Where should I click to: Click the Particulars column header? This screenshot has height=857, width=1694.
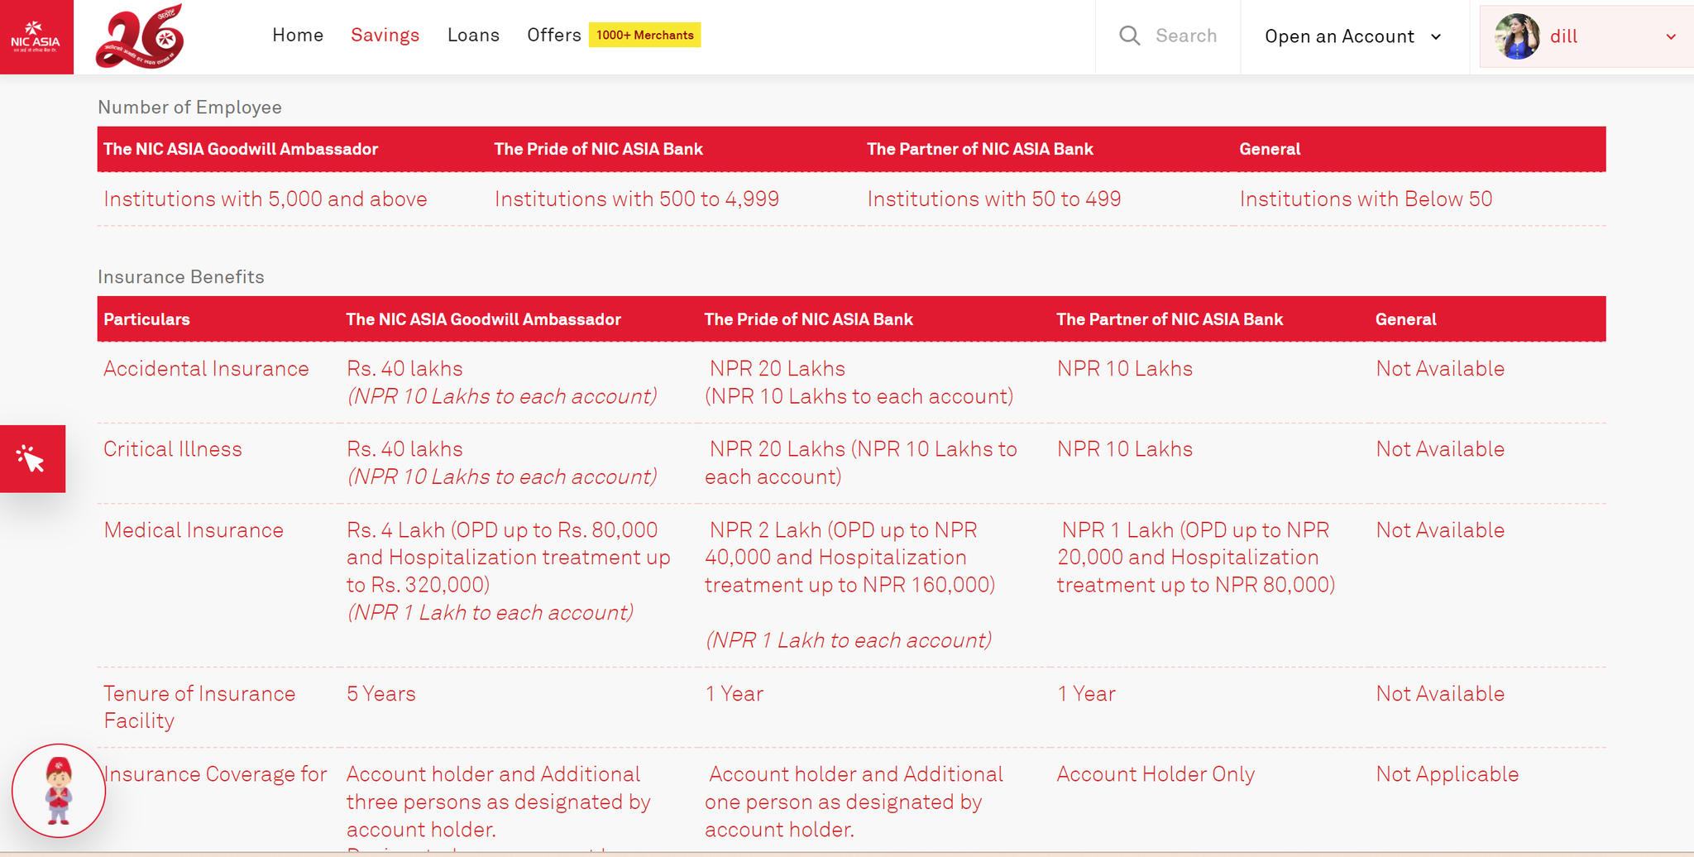[146, 319]
